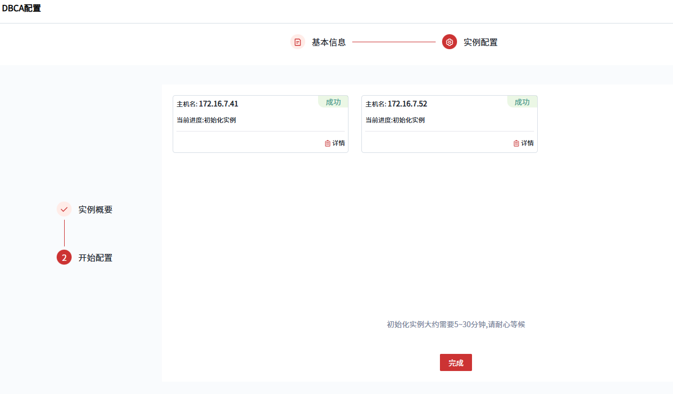Screen dimensions: 673x394
Task: Click the 实例概要 checkmark circle icon
Action: pyautogui.click(x=64, y=210)
